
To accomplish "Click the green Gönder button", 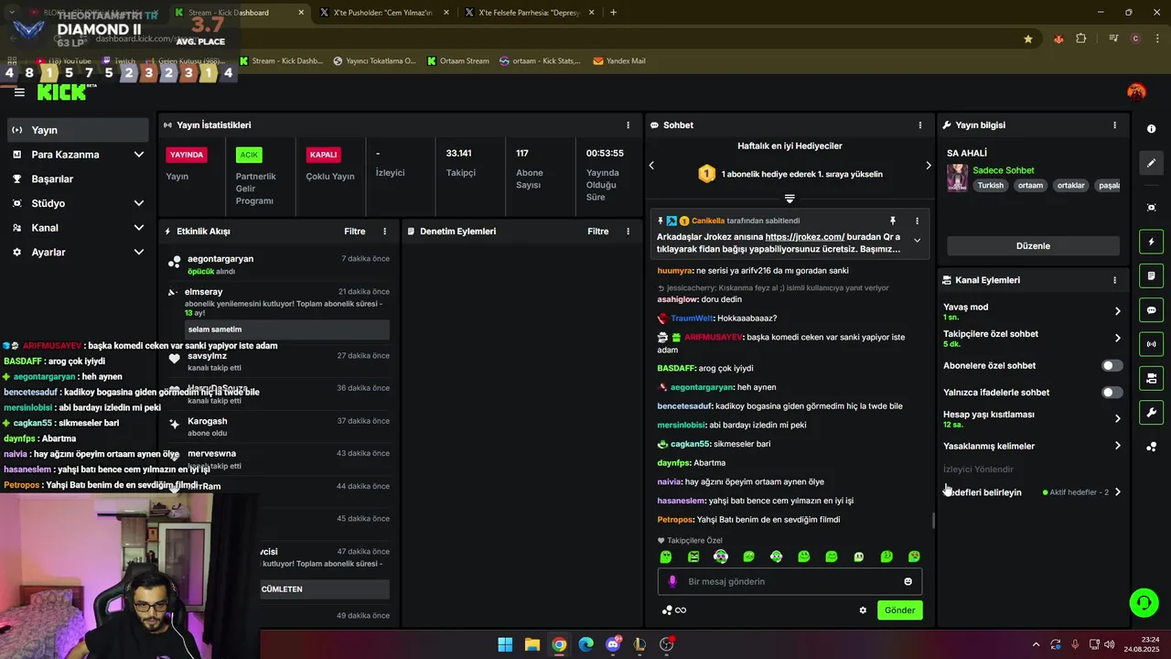I will point(899,610).
